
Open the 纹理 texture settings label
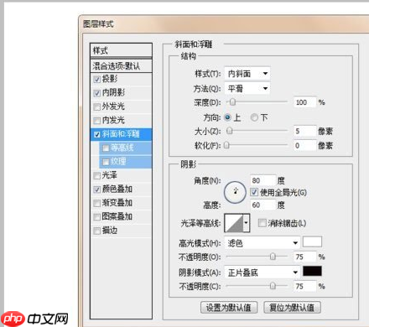[118, 162]
